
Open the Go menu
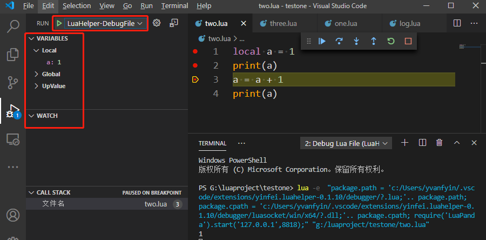click(127, 6)
